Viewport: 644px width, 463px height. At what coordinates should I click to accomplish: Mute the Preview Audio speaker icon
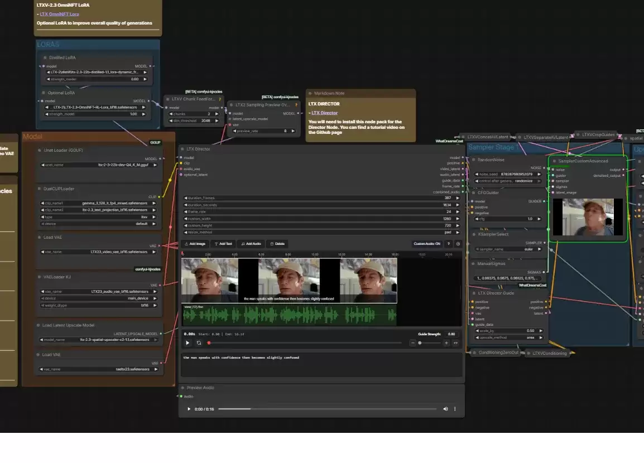click(x=445, y=409)
